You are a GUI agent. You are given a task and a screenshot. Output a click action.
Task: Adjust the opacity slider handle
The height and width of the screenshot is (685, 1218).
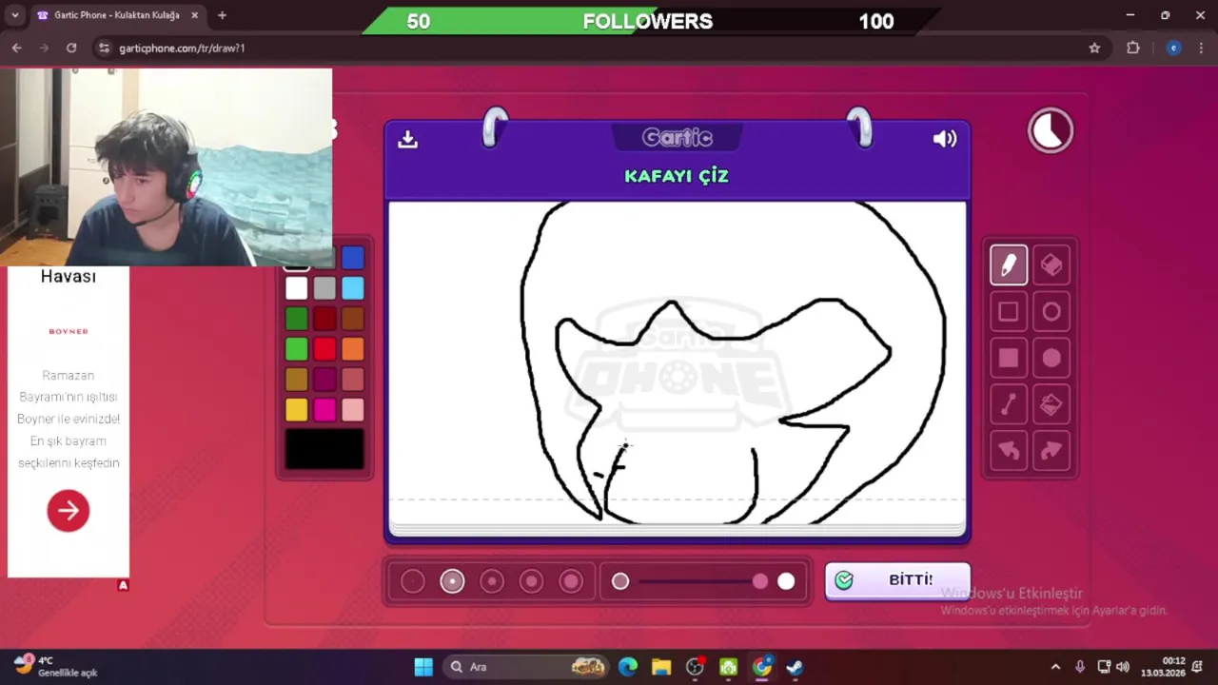(x=759, y=581)
